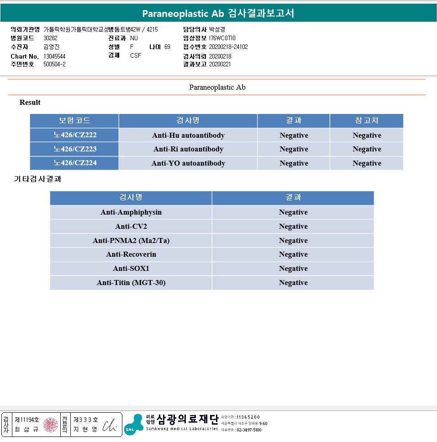437x442 pixels.
Task: Select the 노426/CZ224 insurance code cell
Action: 74,163
